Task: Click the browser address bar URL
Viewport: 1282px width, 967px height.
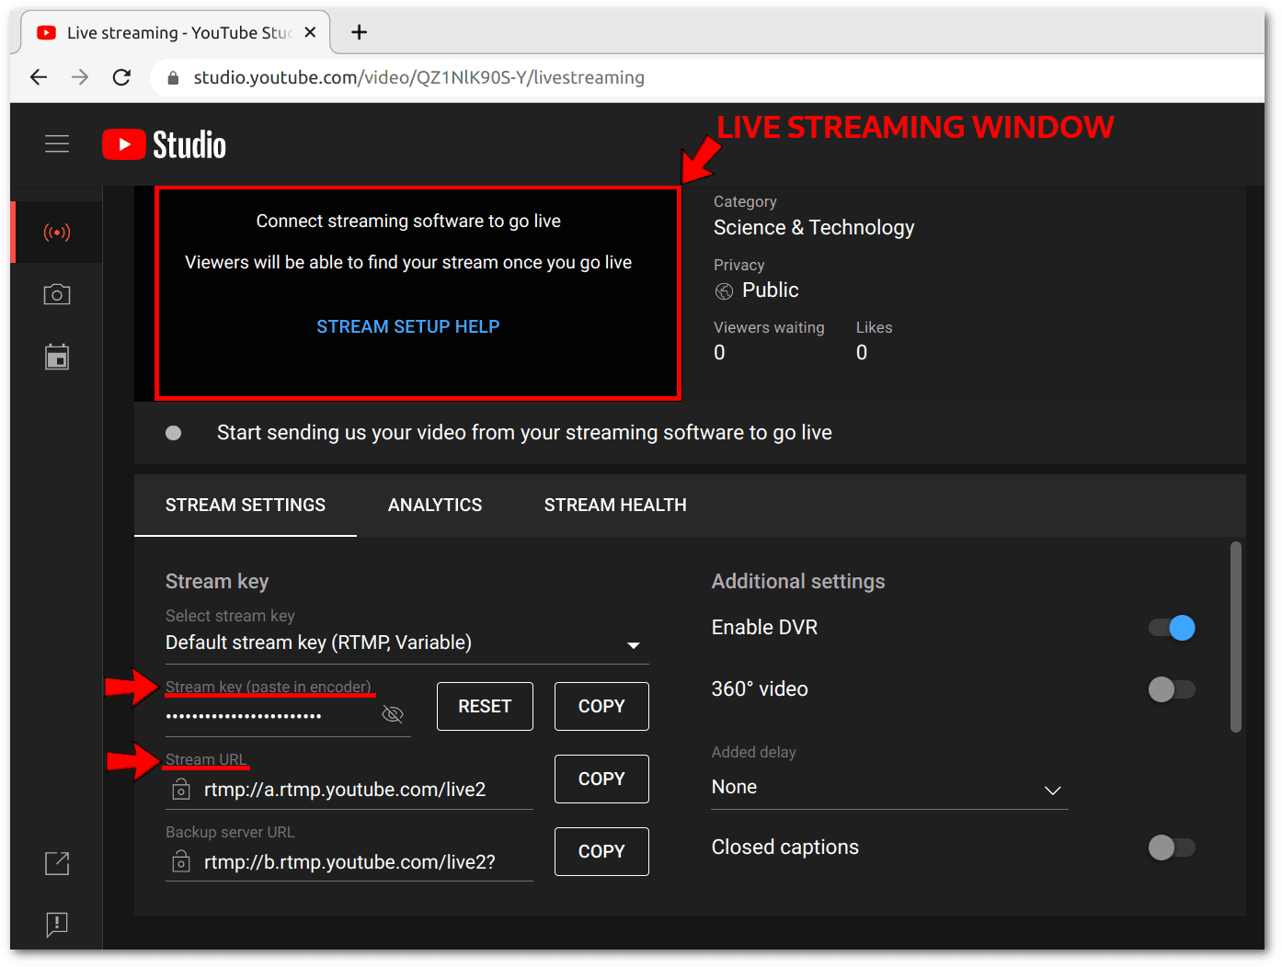Action: [x=418, y=78]
